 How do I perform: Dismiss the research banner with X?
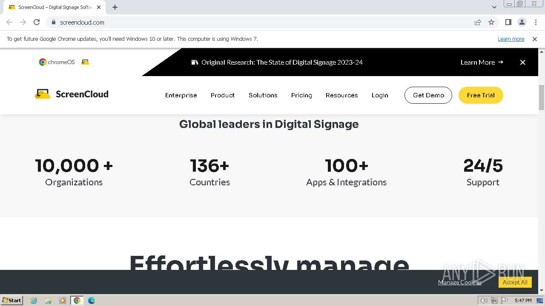522,62
